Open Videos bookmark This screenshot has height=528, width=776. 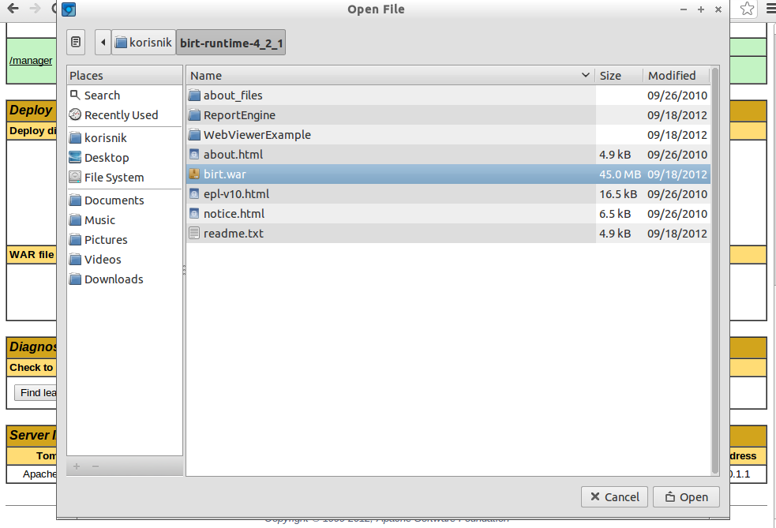(125, 260)
